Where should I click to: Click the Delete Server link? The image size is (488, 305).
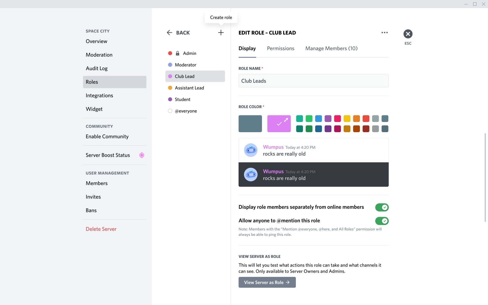point(101,229)
